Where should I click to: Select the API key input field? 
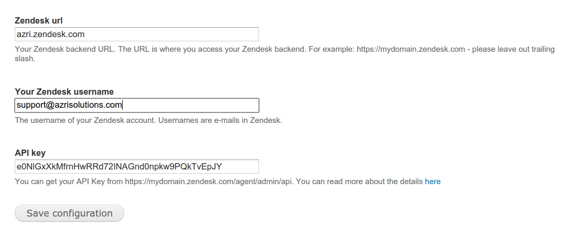click(x=137, y=166)
